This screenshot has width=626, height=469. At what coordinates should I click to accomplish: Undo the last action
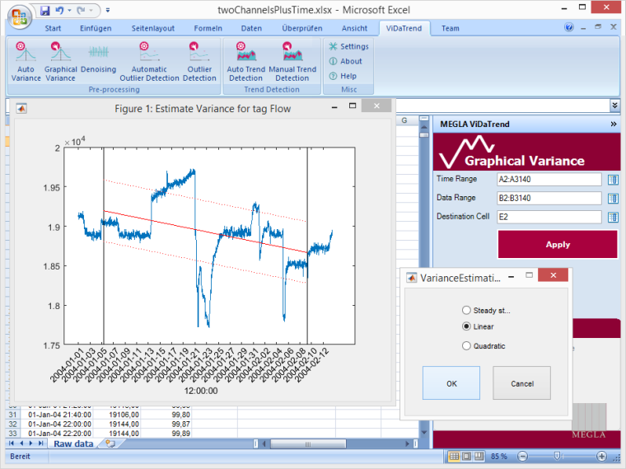coord(59,10)
